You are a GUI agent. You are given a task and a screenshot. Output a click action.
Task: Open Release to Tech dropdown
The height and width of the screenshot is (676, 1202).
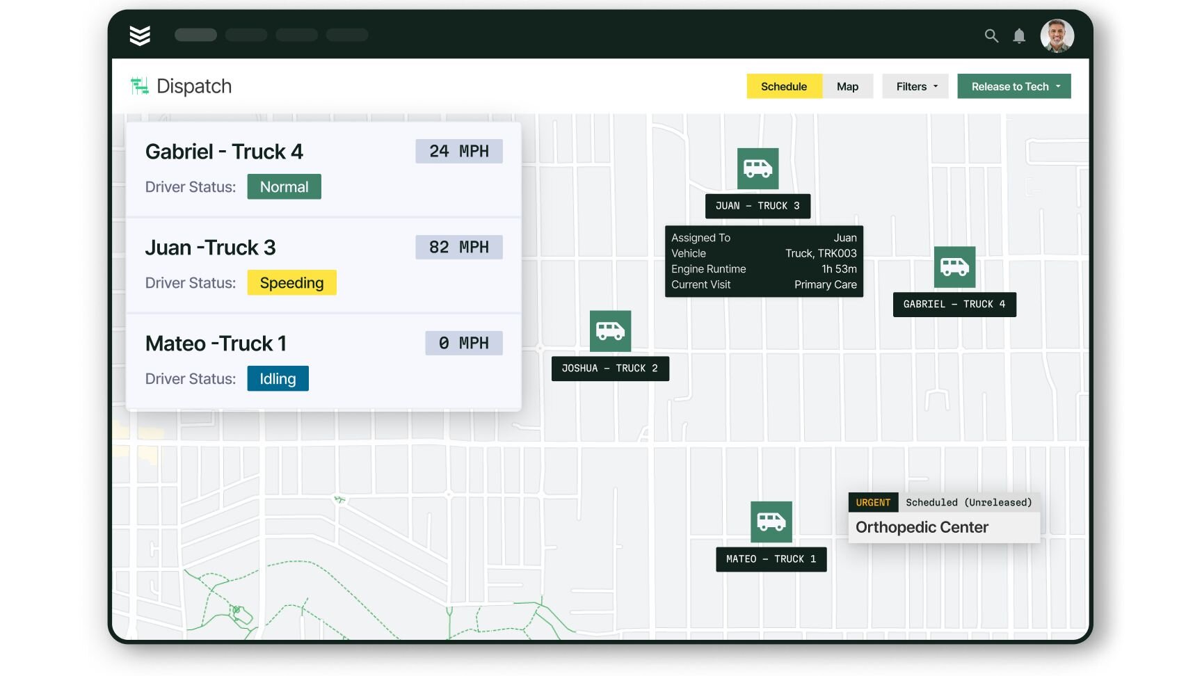click(x=1014, y=86)
